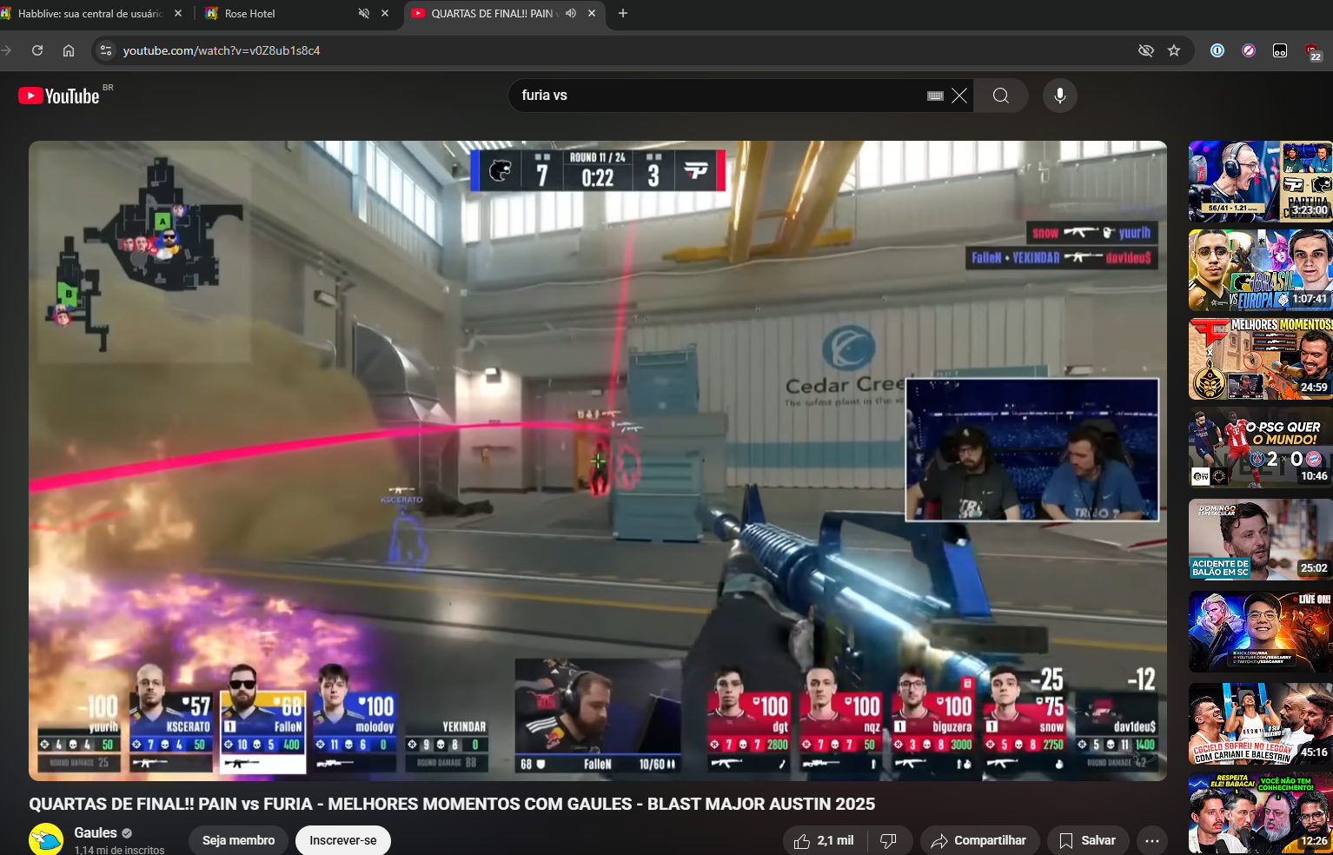This screenshot has height=855, width=1333.
Task: Switch to Habblive tab
Action: [89, 13]
